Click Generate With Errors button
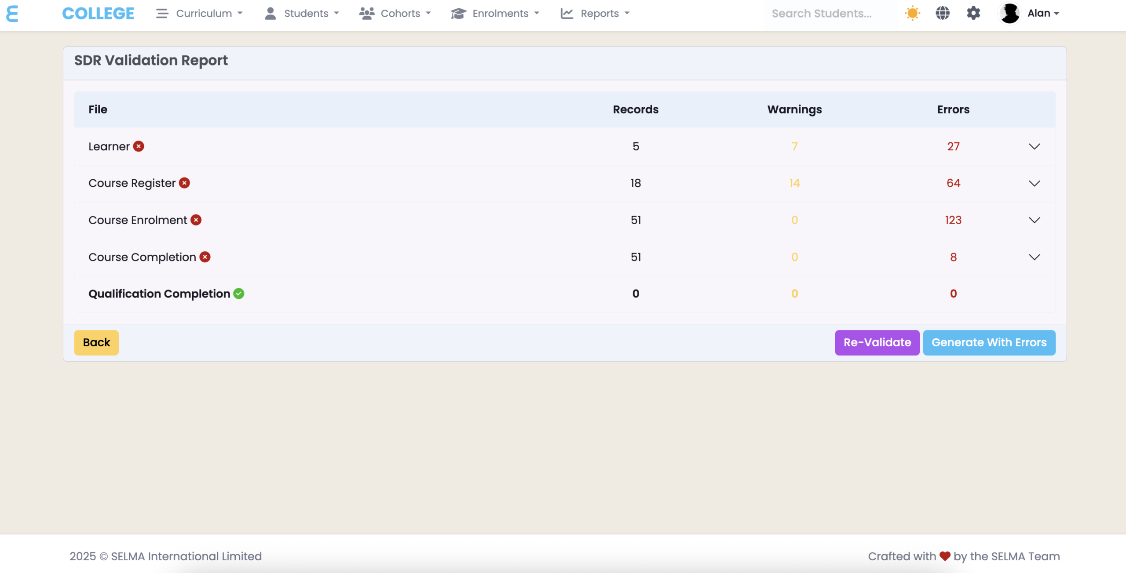Viewport: 1126px width, 573px height. 989,343
